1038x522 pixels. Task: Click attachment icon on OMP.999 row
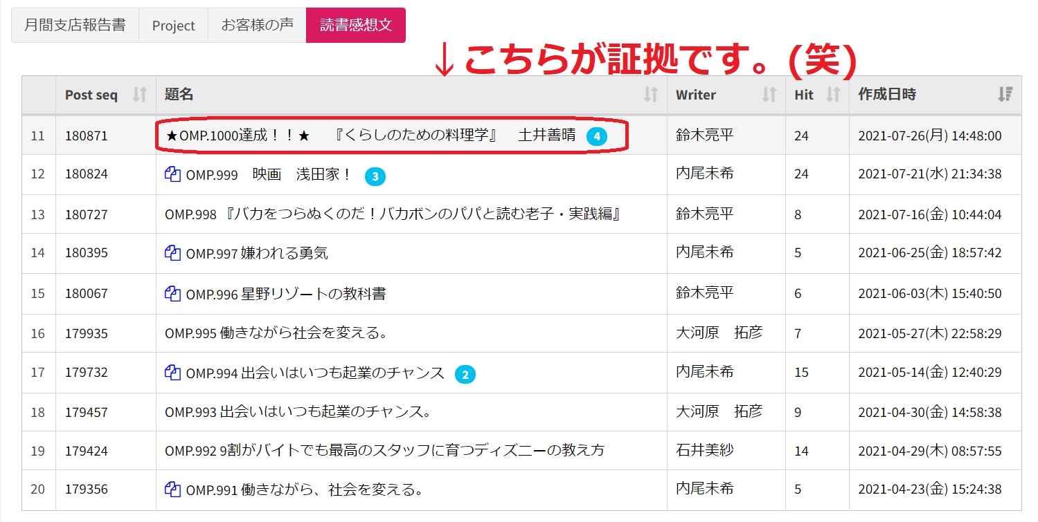[172, 175]
